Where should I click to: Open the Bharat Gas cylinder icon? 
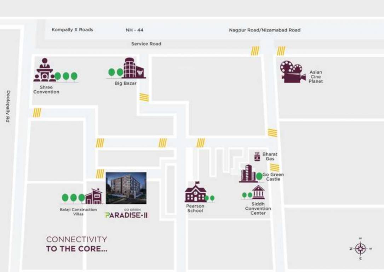tap(257, 156)
